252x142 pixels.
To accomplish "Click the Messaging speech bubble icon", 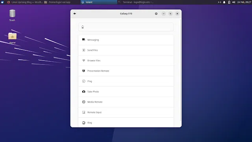I will (83, 40).
